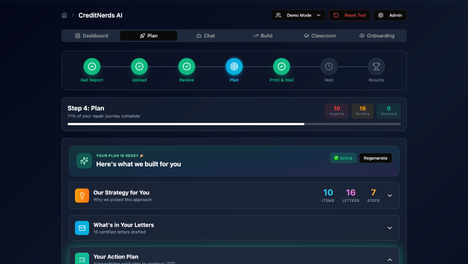Click the Regenerate button

tap(376, 158)
